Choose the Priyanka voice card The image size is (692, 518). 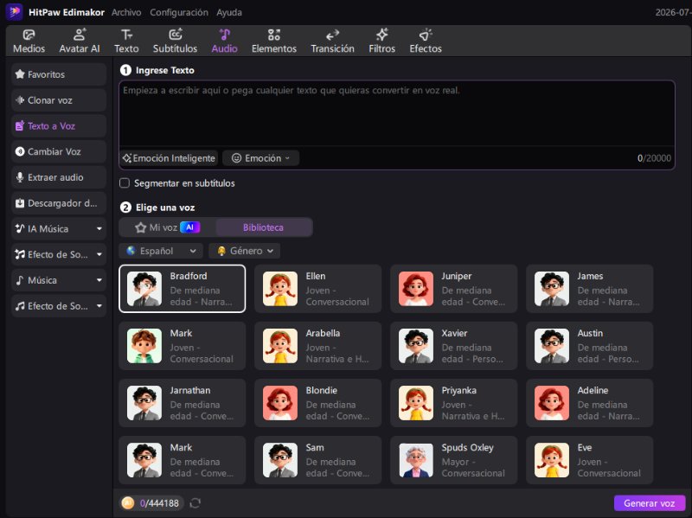point(453,403)
